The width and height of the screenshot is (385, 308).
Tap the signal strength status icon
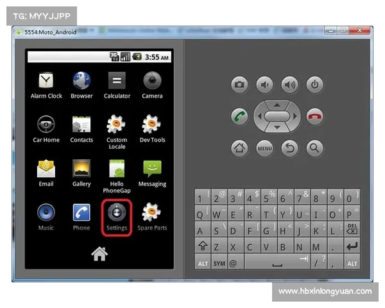(125, 56)
